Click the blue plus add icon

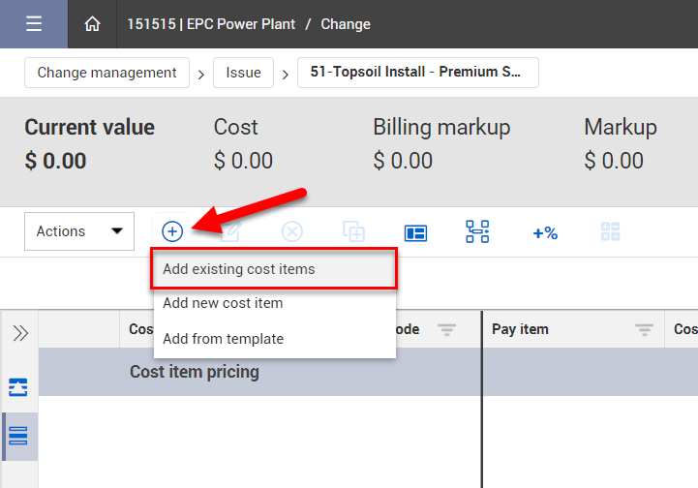(x=171, y=231)
